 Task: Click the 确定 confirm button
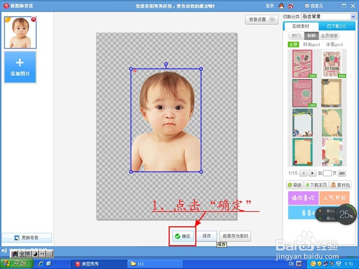[x=182, y=236]
